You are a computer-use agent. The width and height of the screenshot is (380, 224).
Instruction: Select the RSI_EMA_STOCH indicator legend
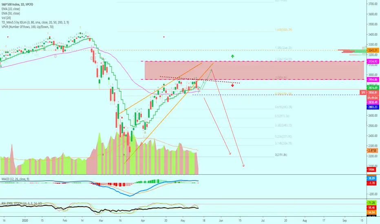[x=22, y=203]
